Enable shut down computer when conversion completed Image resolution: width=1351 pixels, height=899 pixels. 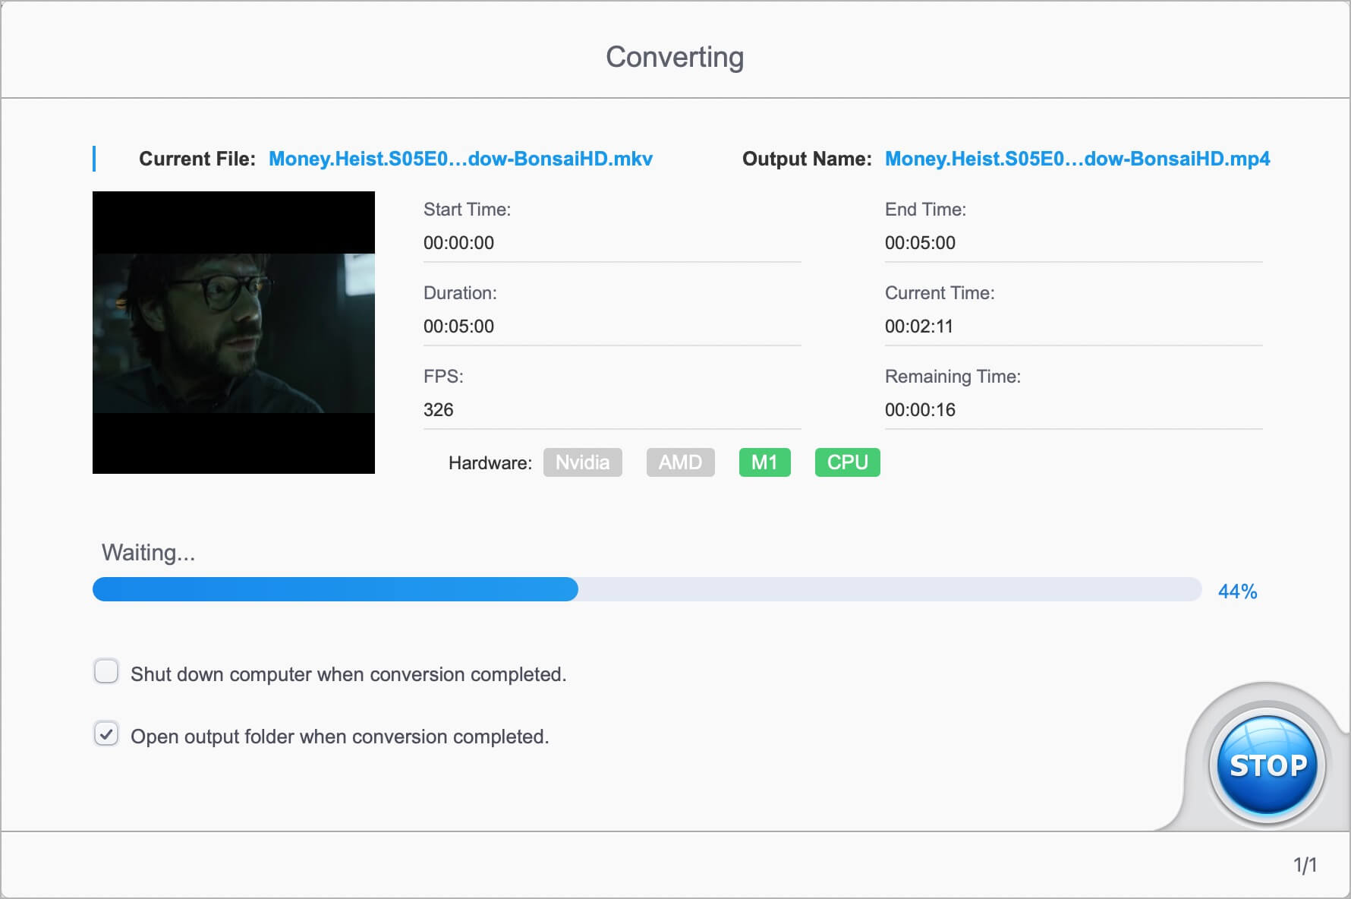(106, 672)
